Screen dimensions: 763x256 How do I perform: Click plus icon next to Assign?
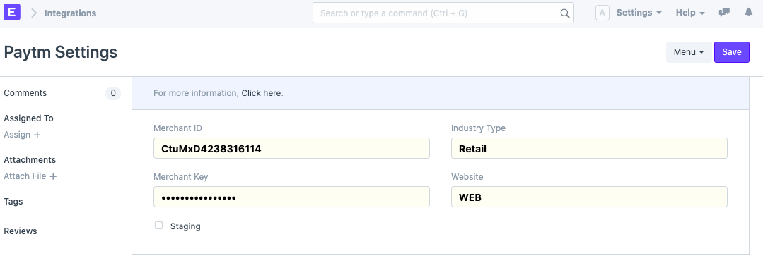37,135
